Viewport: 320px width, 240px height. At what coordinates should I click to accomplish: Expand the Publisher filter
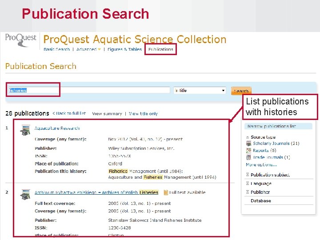(x=258, y=192)
